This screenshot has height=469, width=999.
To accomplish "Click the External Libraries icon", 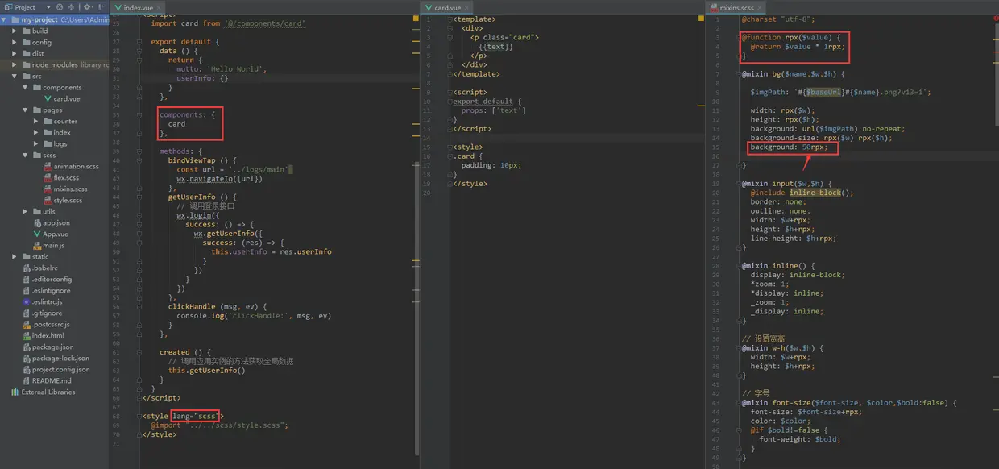I will tap(15, 392).
